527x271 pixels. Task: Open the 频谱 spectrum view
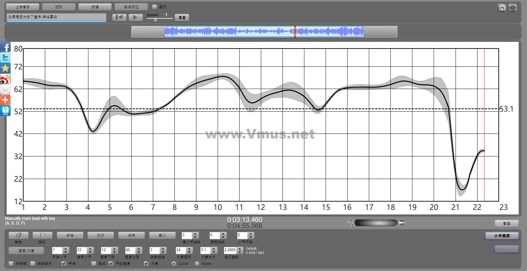click(x=95, y=7)
